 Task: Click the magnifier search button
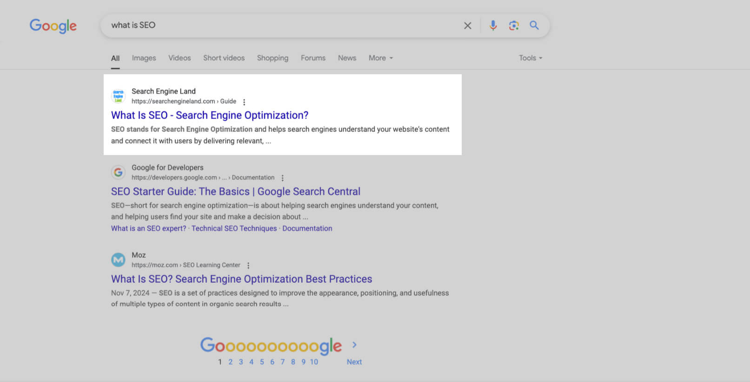click(x=534, y=25)
